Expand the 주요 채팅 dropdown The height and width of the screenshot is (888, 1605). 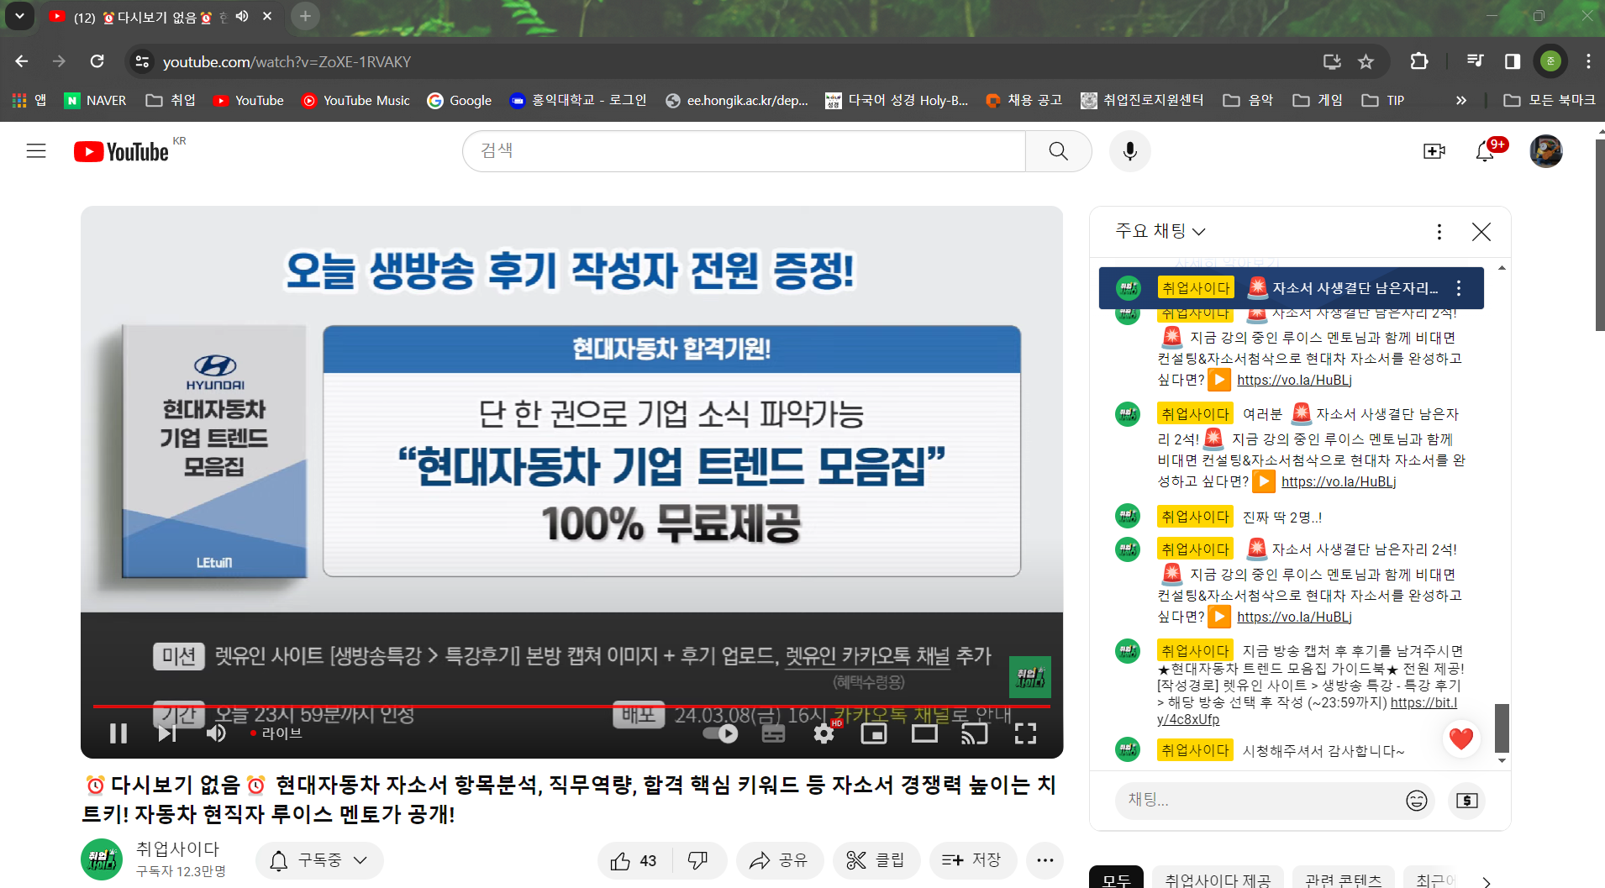1160,231
